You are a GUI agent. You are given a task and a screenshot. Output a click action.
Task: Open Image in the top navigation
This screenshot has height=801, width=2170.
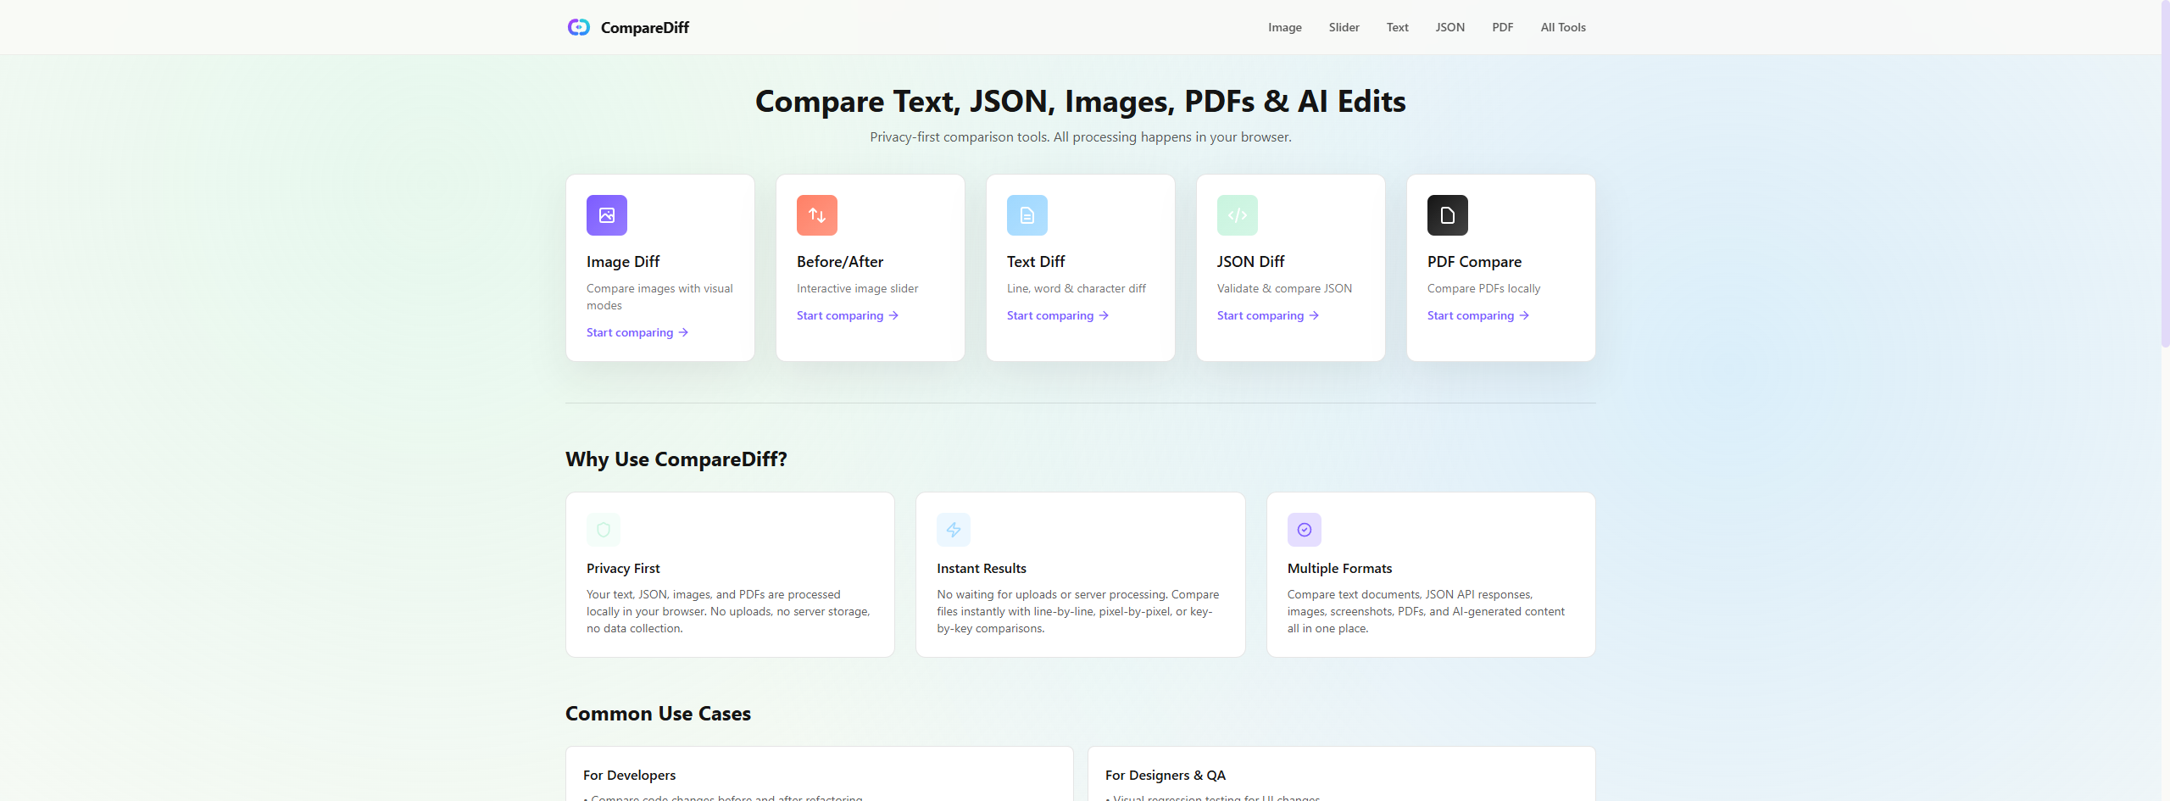tap(1285, 27)
